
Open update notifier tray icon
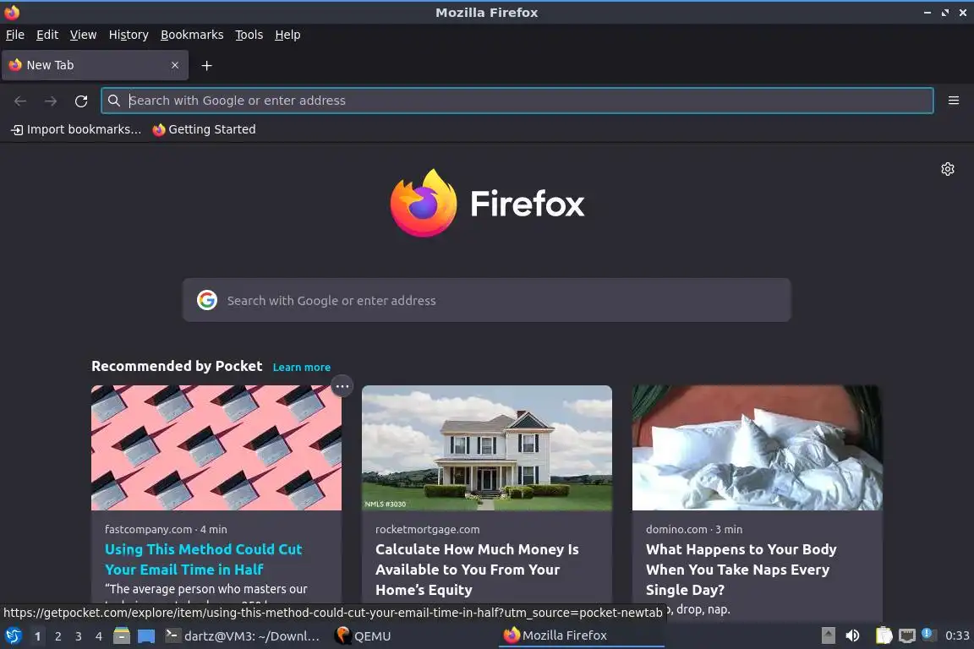[x=928, y=634]
